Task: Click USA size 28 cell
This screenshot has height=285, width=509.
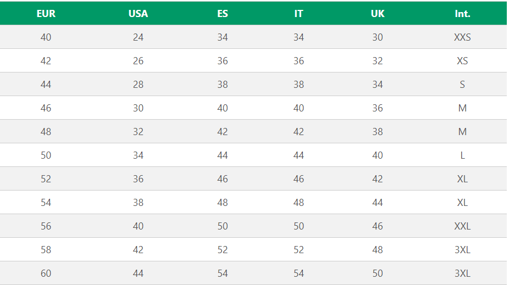Action: (x=138, y=85)
